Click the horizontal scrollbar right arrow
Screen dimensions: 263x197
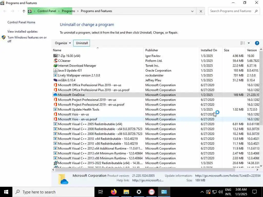point(257,170)
